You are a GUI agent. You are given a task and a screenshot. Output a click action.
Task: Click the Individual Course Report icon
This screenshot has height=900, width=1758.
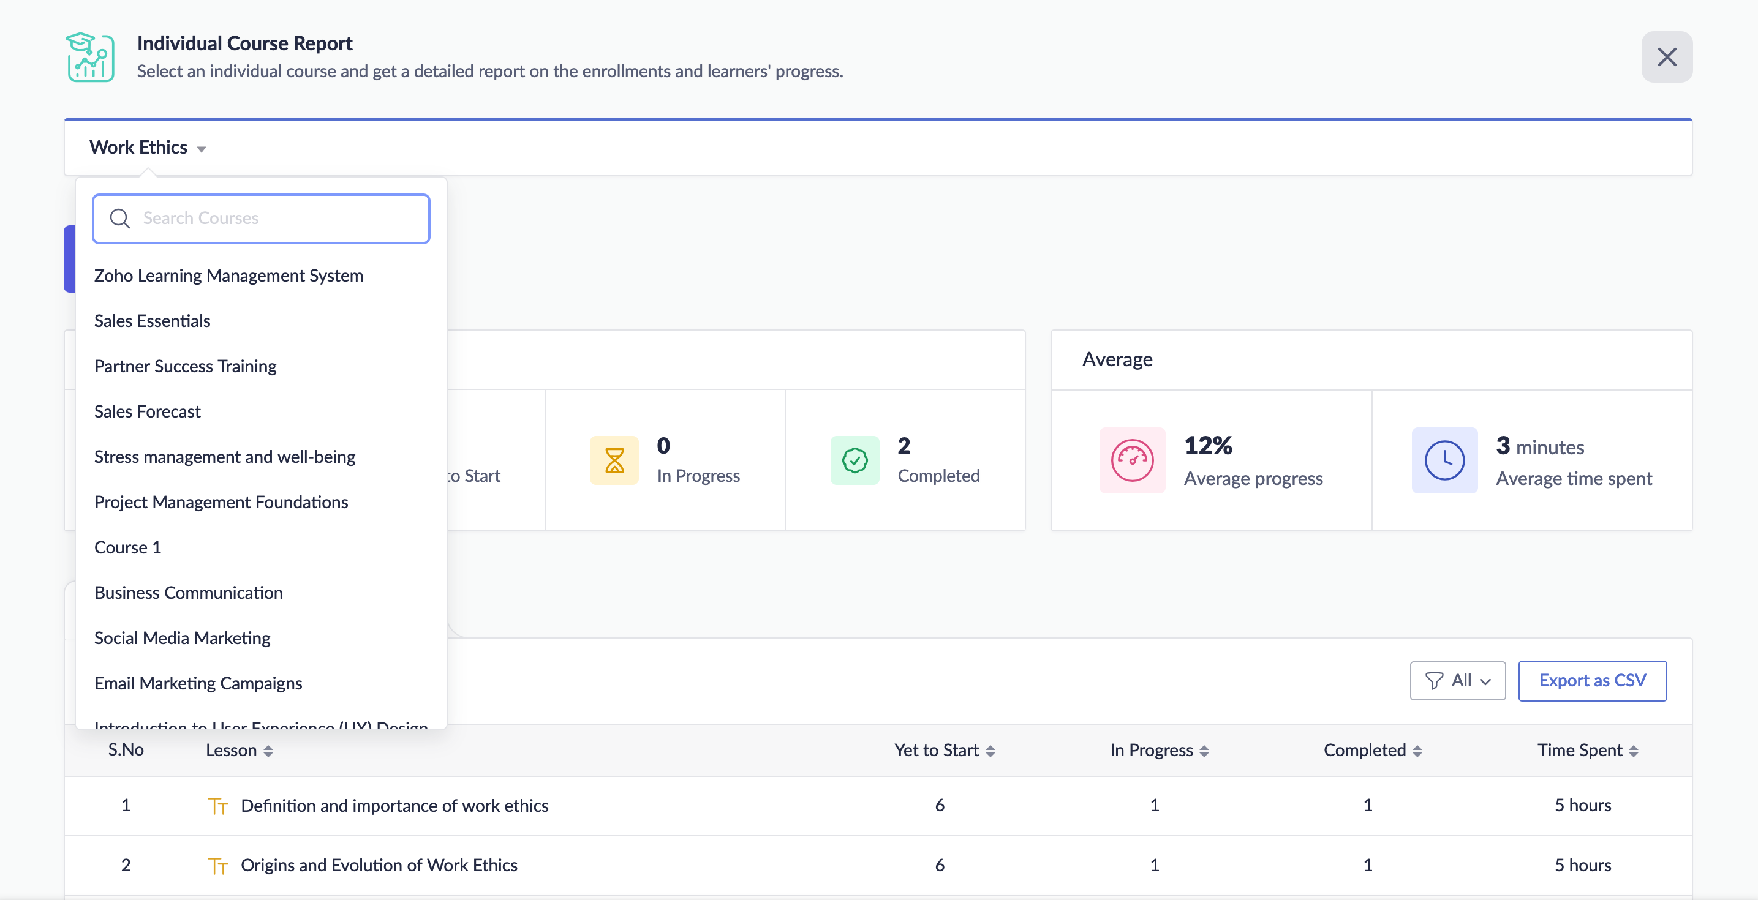click(x=90, y=58)
